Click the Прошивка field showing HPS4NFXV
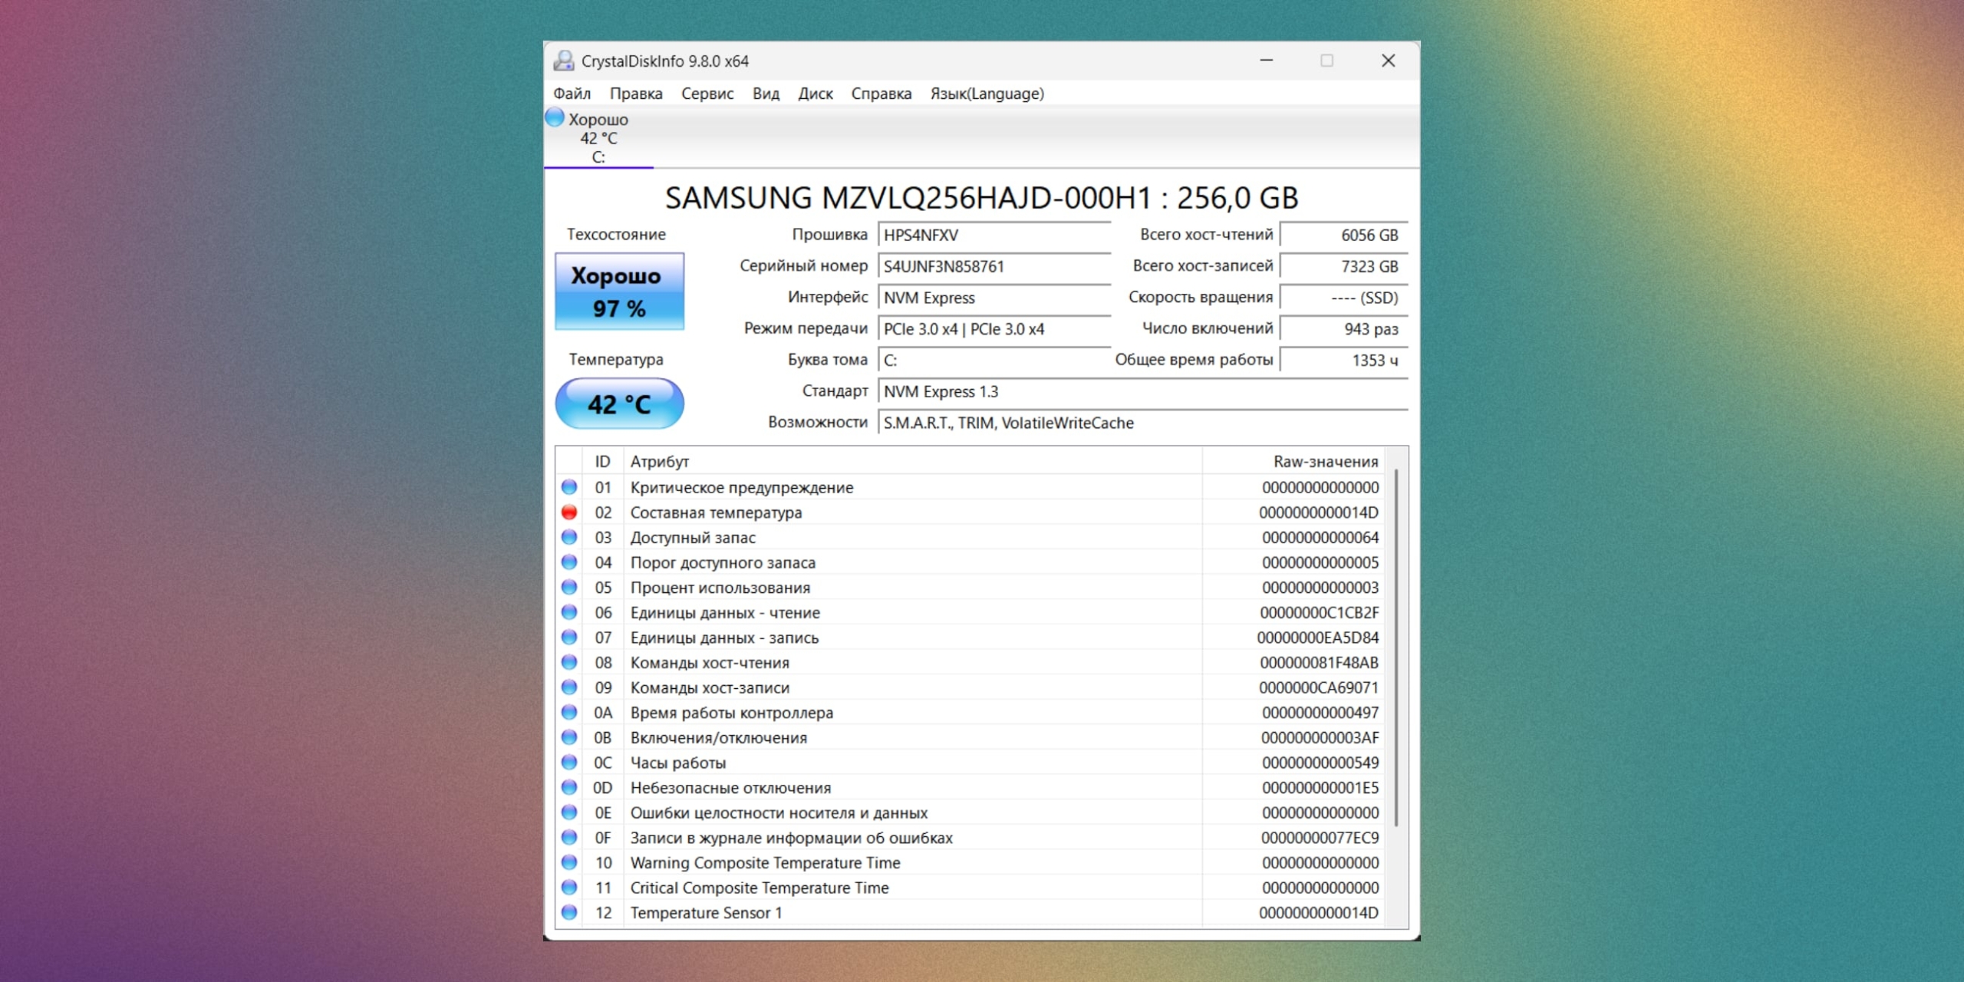This screenshot has height=982, width=1964. coord(994,236)
